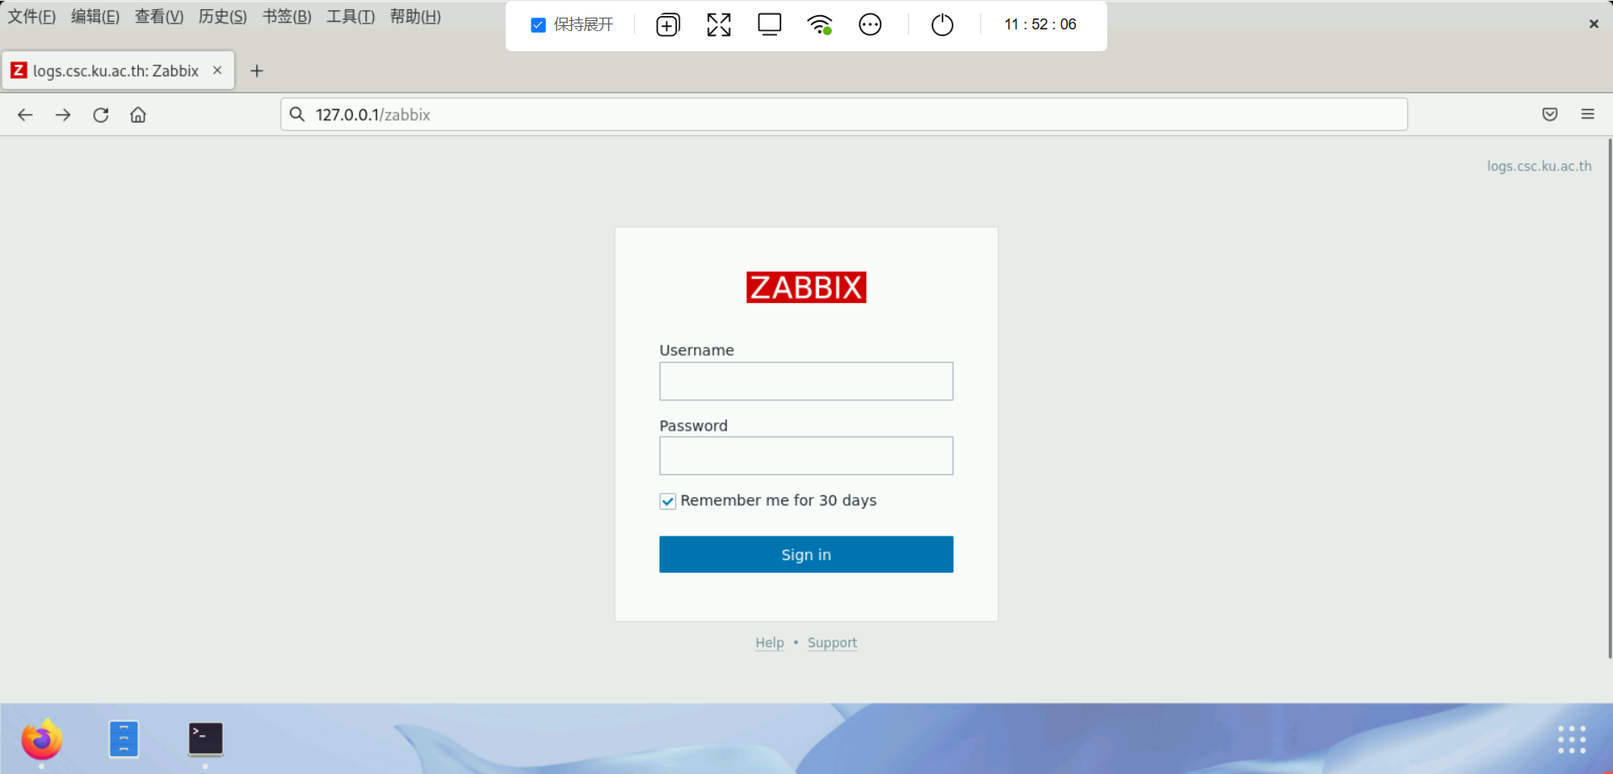This screenshot has width=1613, height=774.
Task: Go forward to the next page
Action: [x=63, y=115]
